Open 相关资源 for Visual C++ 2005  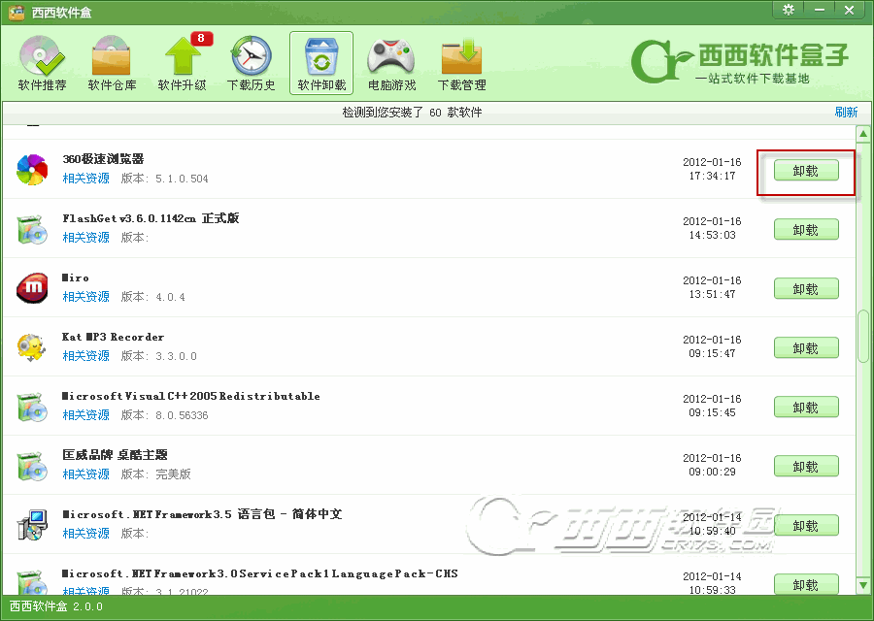point(85,415)
